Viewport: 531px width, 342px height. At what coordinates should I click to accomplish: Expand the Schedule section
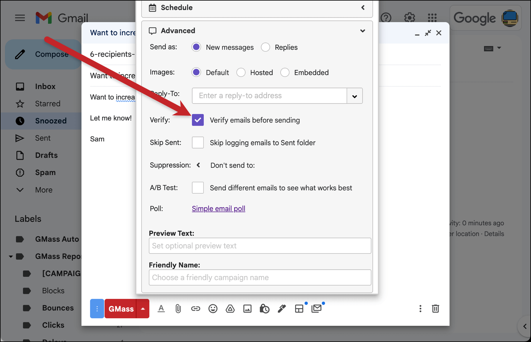pos(363,8)
